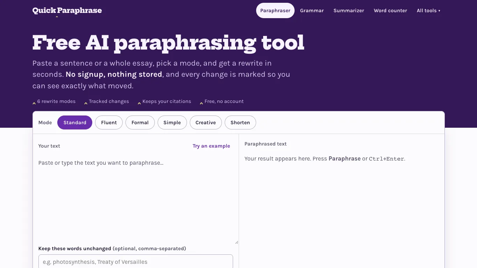The image size is (477, 268).
Task: Click the 'Free, no account' feature text
Action: 224,101
